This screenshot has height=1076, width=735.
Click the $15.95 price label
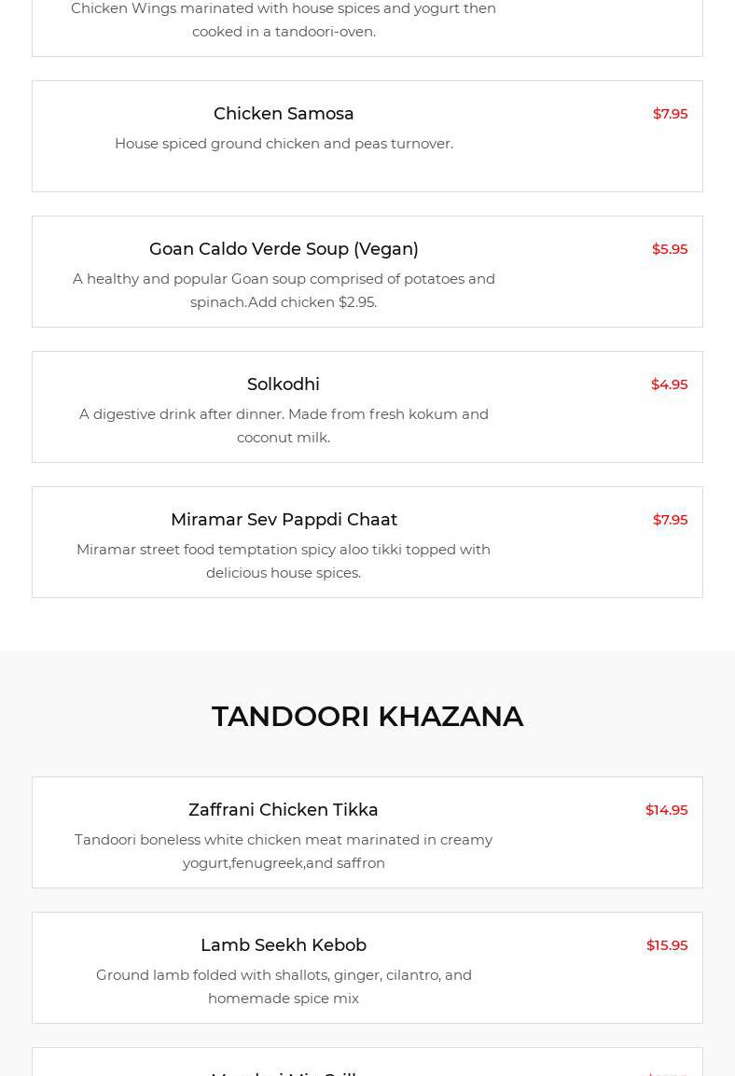coord(667,945)
